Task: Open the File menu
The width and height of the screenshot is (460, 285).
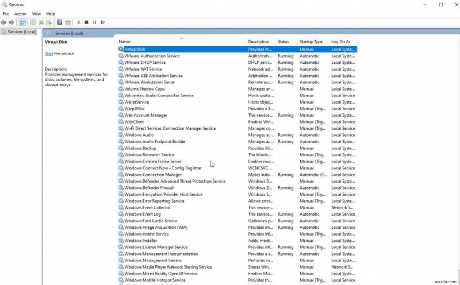Action: [6, 14]
